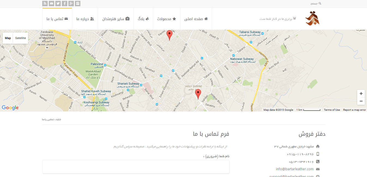
Task: Open the محصولات products menu item
Action: (x=166, y=19)
